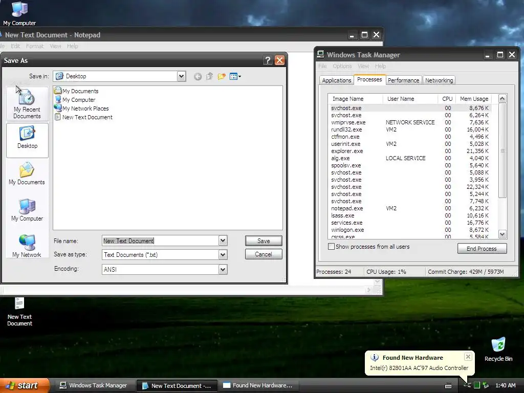Open the Views menu icon in Save As

click(235, 77)
